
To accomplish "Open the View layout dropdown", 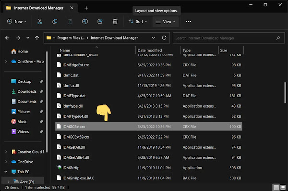I will [166, 21].
